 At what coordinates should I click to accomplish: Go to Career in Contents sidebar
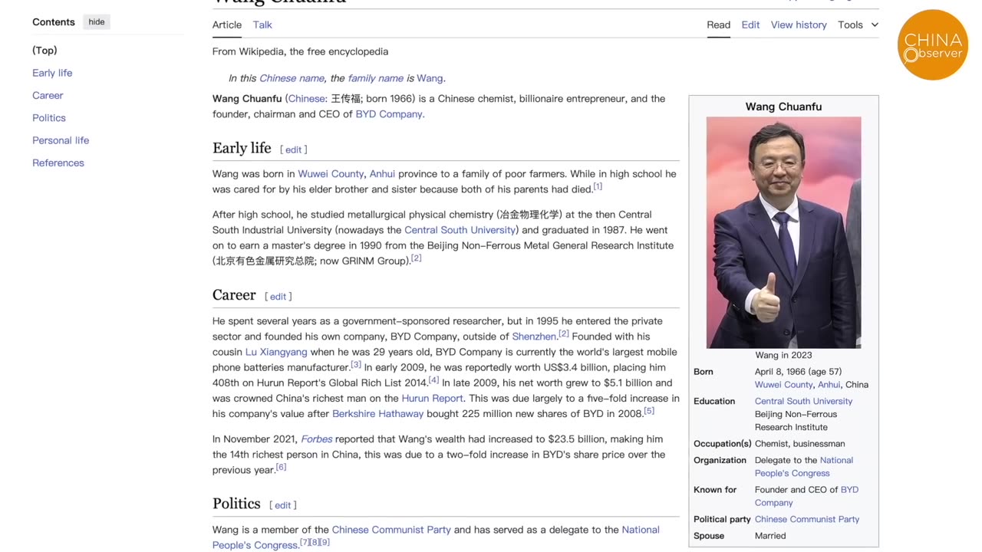tap(48, 95)
